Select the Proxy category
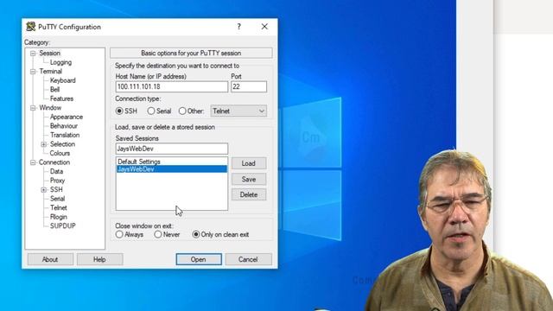Viewport: 553px width, 311px height. point(57,181)
